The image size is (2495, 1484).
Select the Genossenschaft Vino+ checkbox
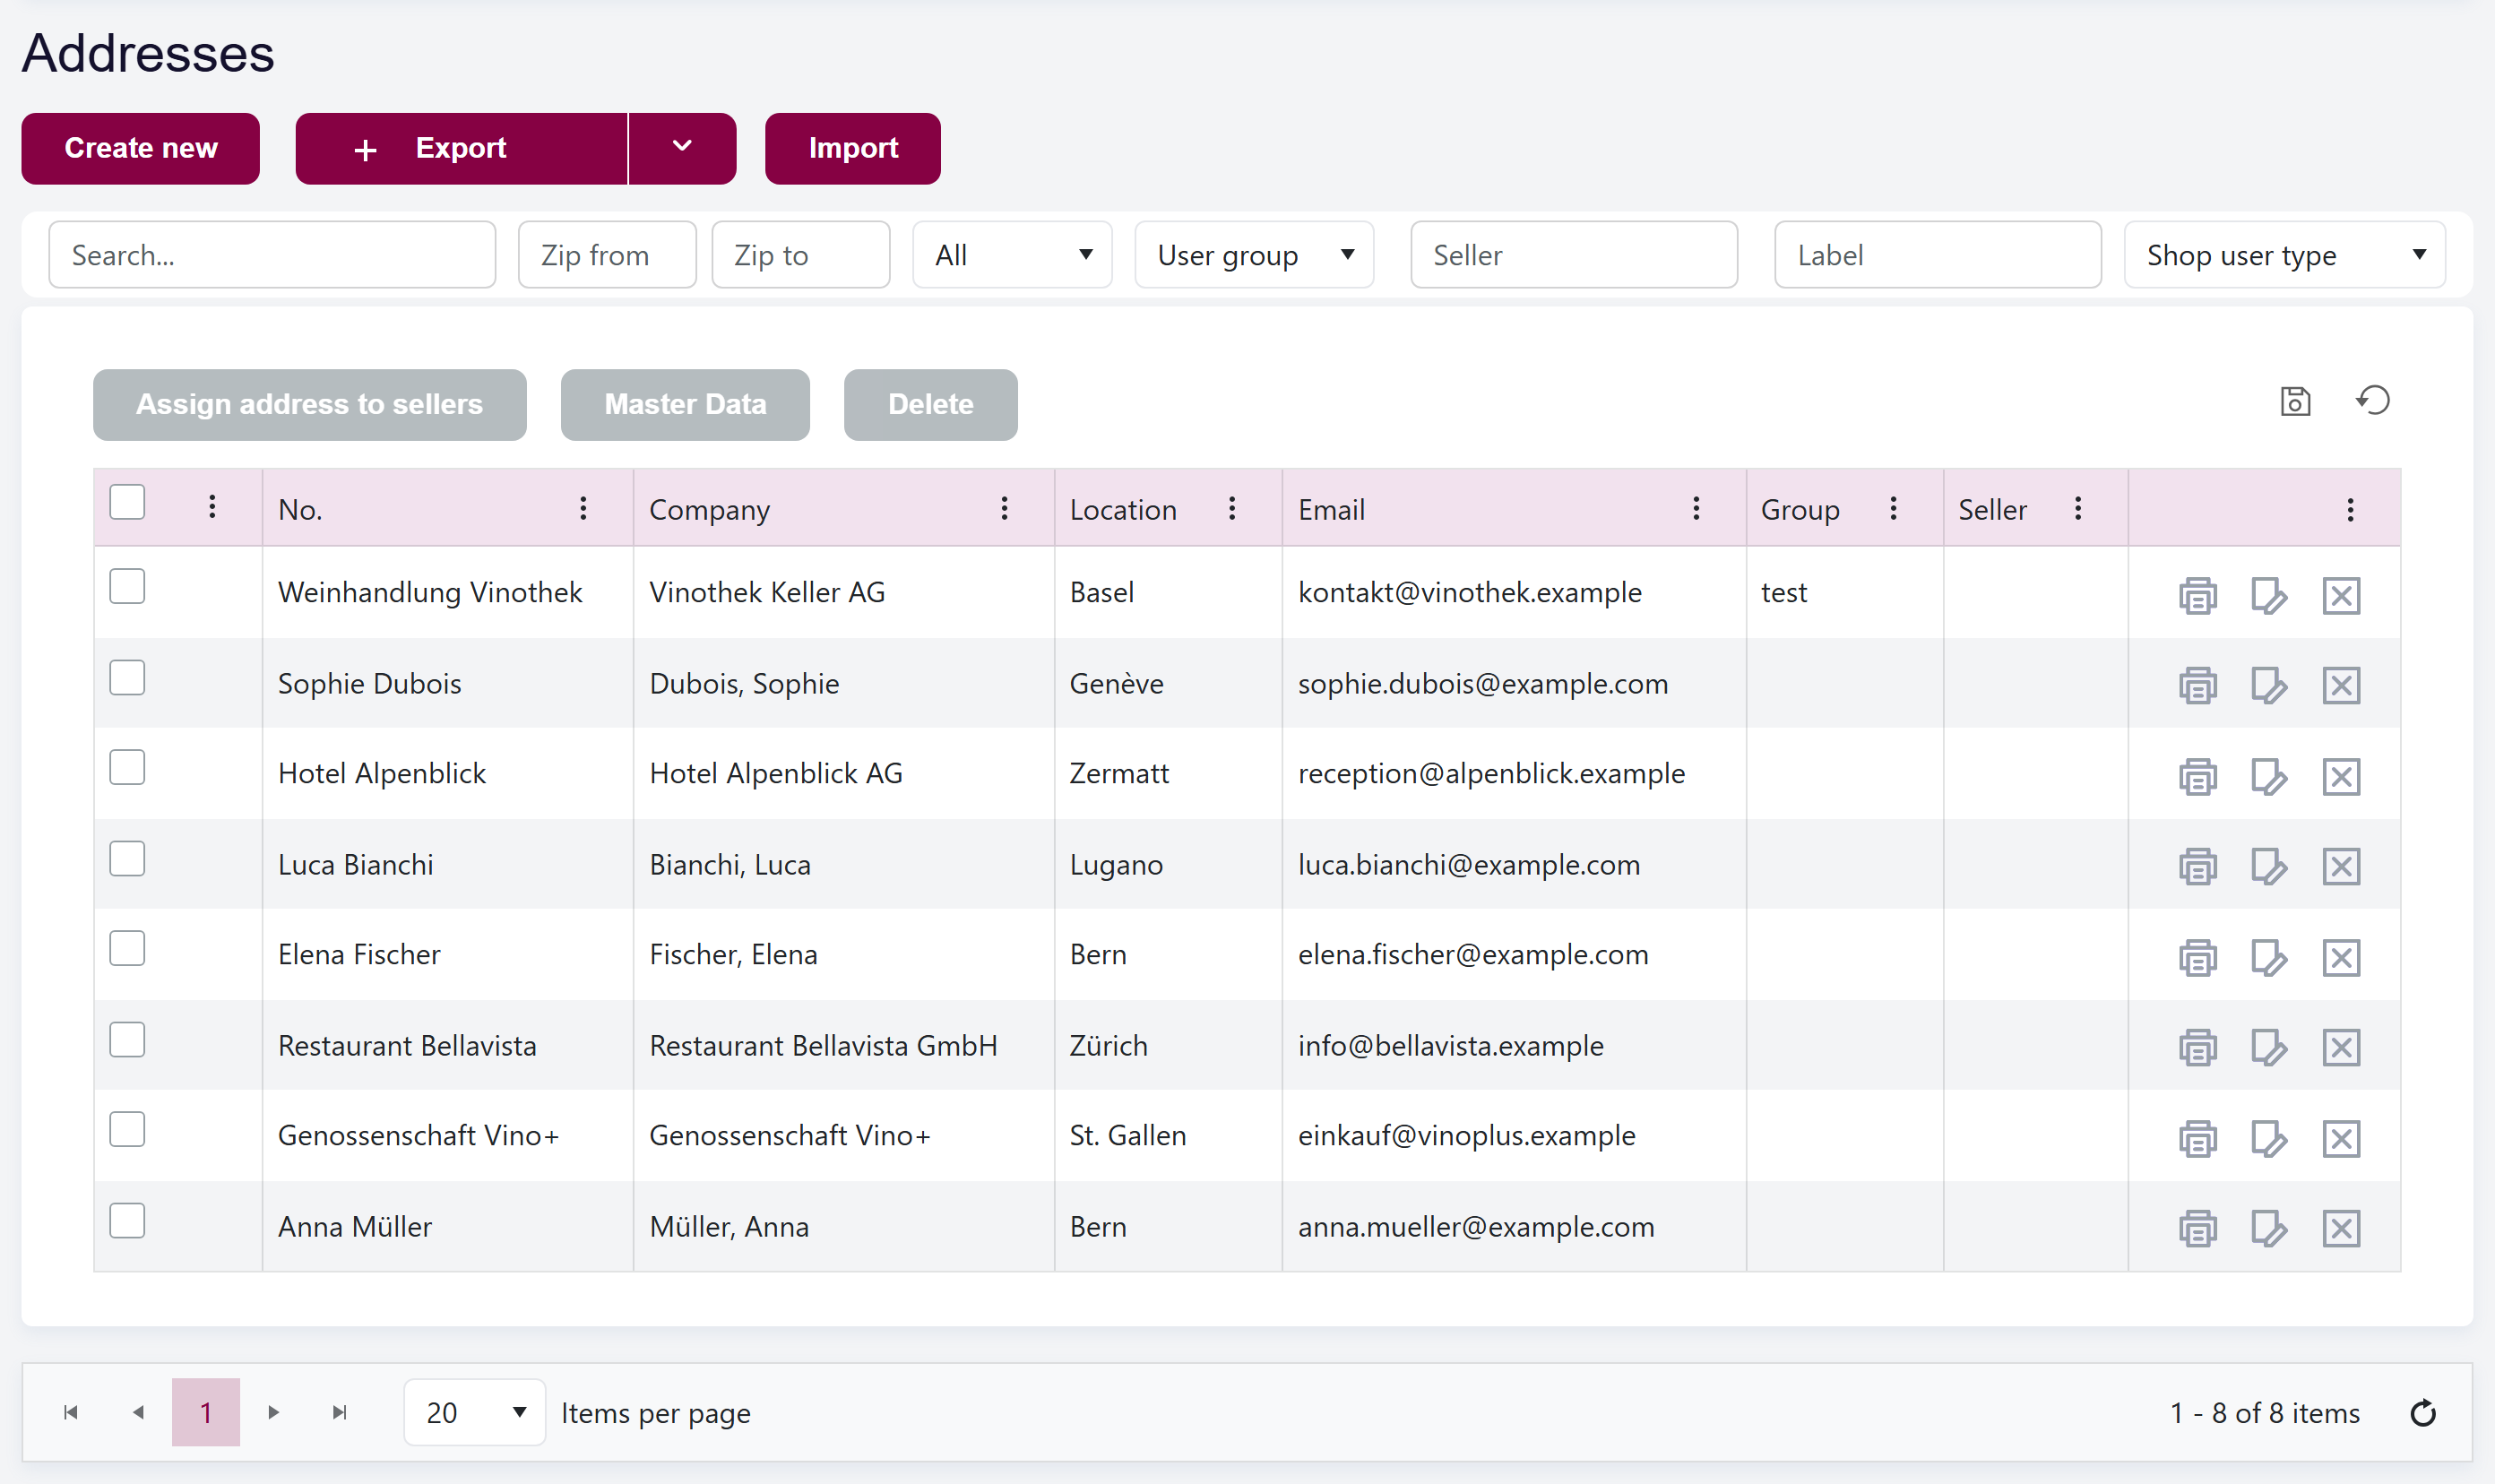(127, 1129)
